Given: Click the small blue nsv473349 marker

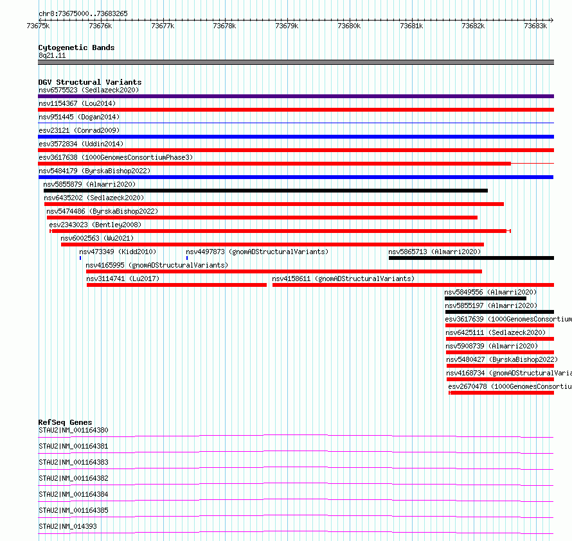Looking at the screenshot, I should coord(80,258).
